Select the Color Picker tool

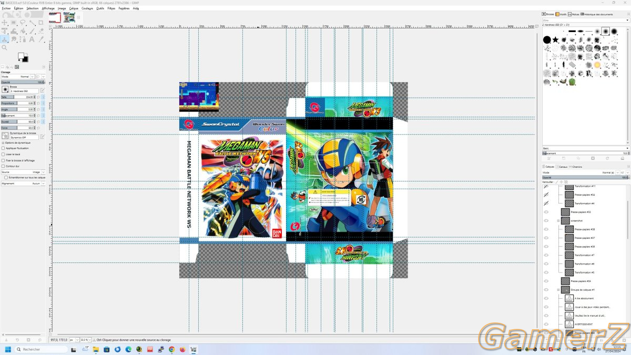tap(41, 39)
